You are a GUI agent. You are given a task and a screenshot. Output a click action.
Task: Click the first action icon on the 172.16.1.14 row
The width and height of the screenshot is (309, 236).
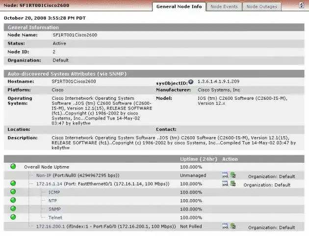point(225,183)
